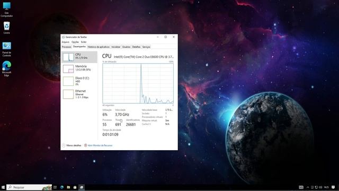Switch to the Usuários tab

[x=126, y=47]
